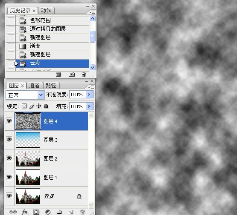Toggle lock transparent pixels option
This screenshot has width=237, height=215.
(x=24, y=106)
